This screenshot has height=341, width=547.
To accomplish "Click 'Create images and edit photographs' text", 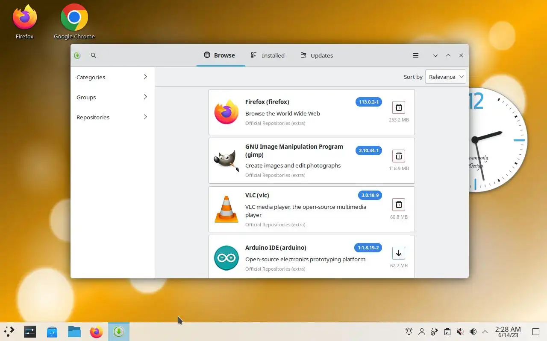I will (x=293, y=165).
